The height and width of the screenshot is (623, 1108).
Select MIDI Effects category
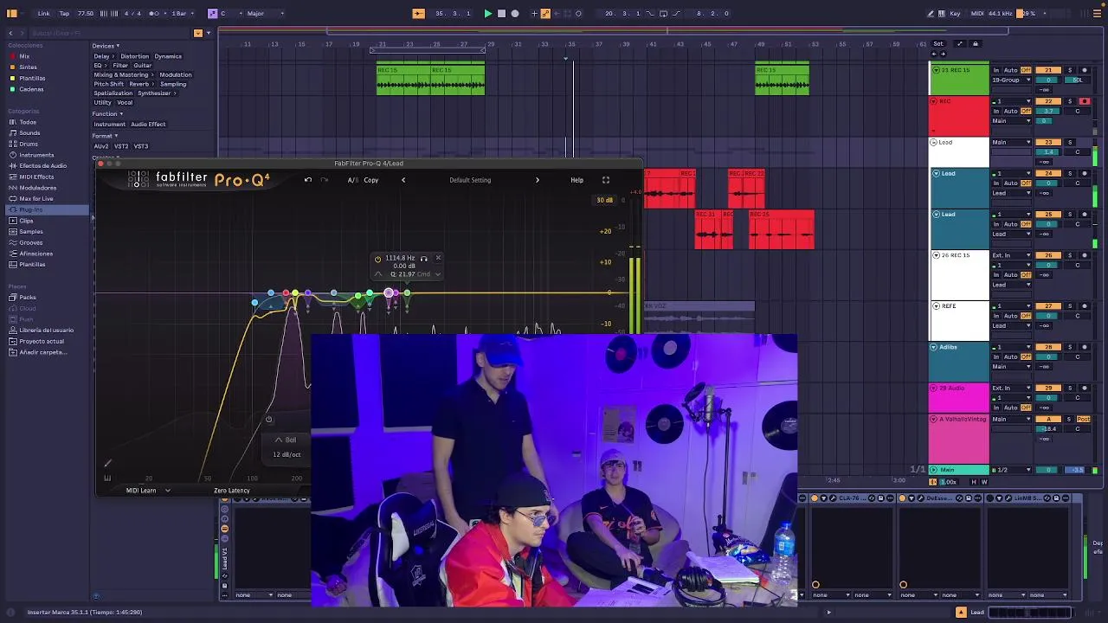tap(36, 177)
